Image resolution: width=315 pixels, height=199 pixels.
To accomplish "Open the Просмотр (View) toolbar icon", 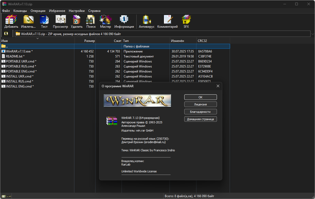I will pyautogui.click(x=60, y=21).
